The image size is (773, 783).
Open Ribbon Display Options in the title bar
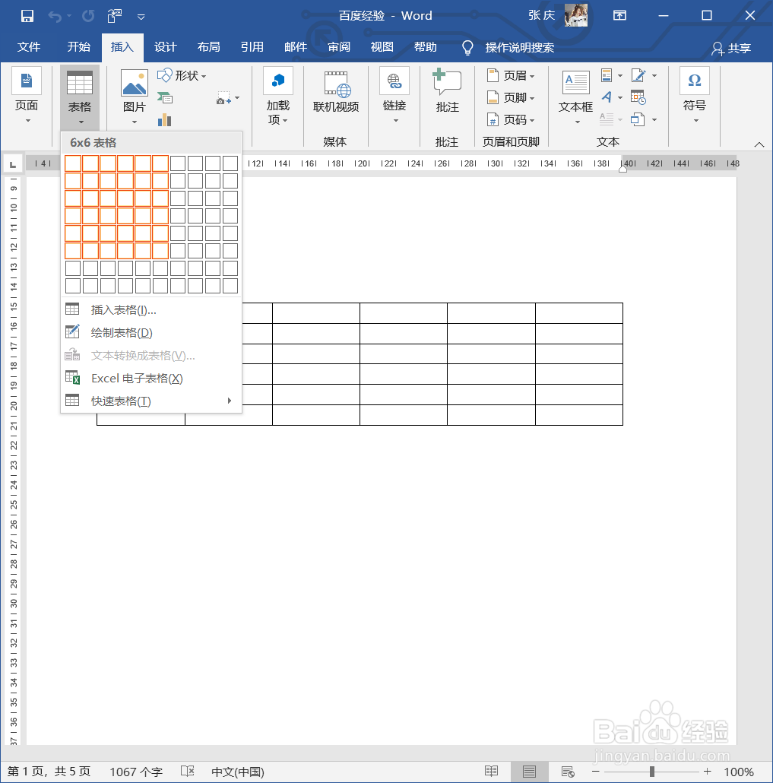pyautogui.click(x=619, y=16)
